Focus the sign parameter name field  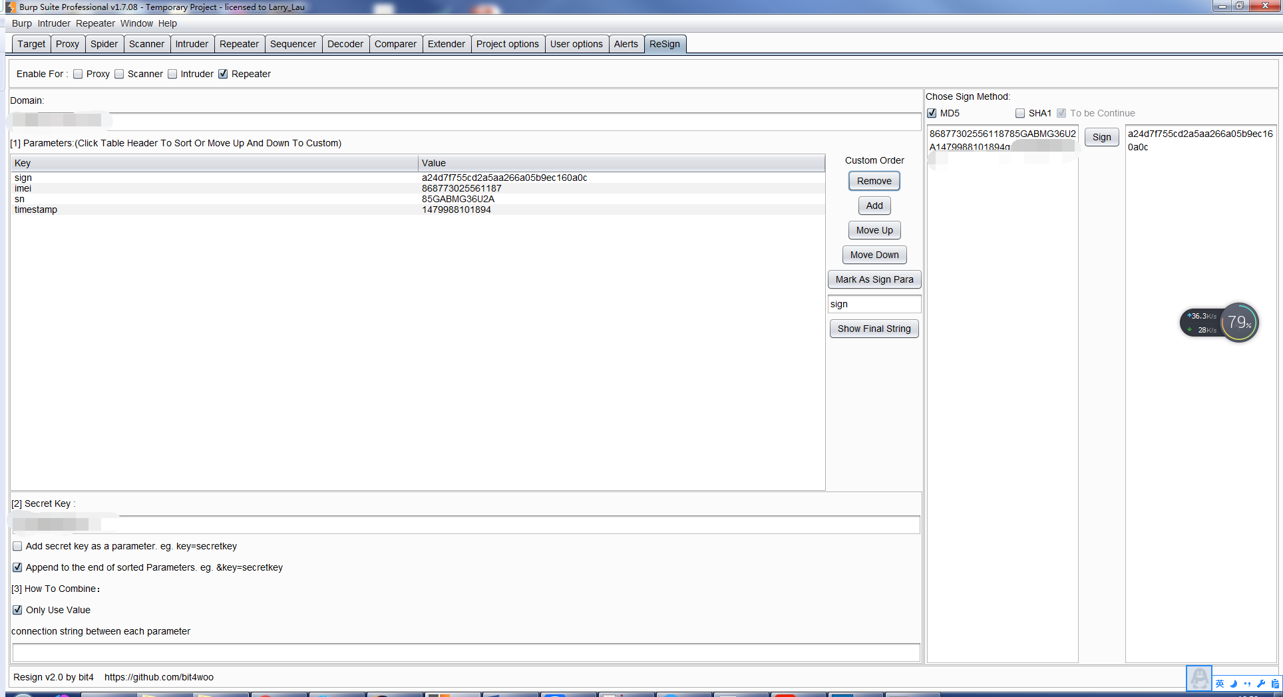click(874, 304)
